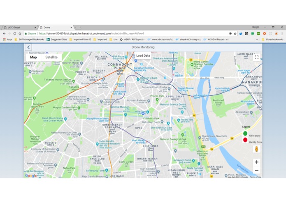Screen dimensions: 286x203
Task: Expand the hidden bookmarks chevron
Action: coord(257,39)
